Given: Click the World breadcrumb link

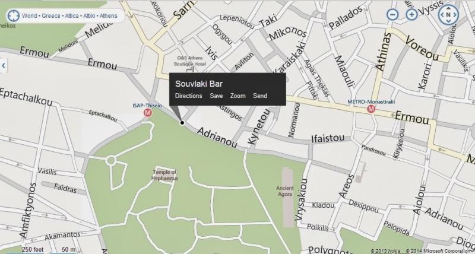Looking at the screenshot, I should [x=29, y=16].
